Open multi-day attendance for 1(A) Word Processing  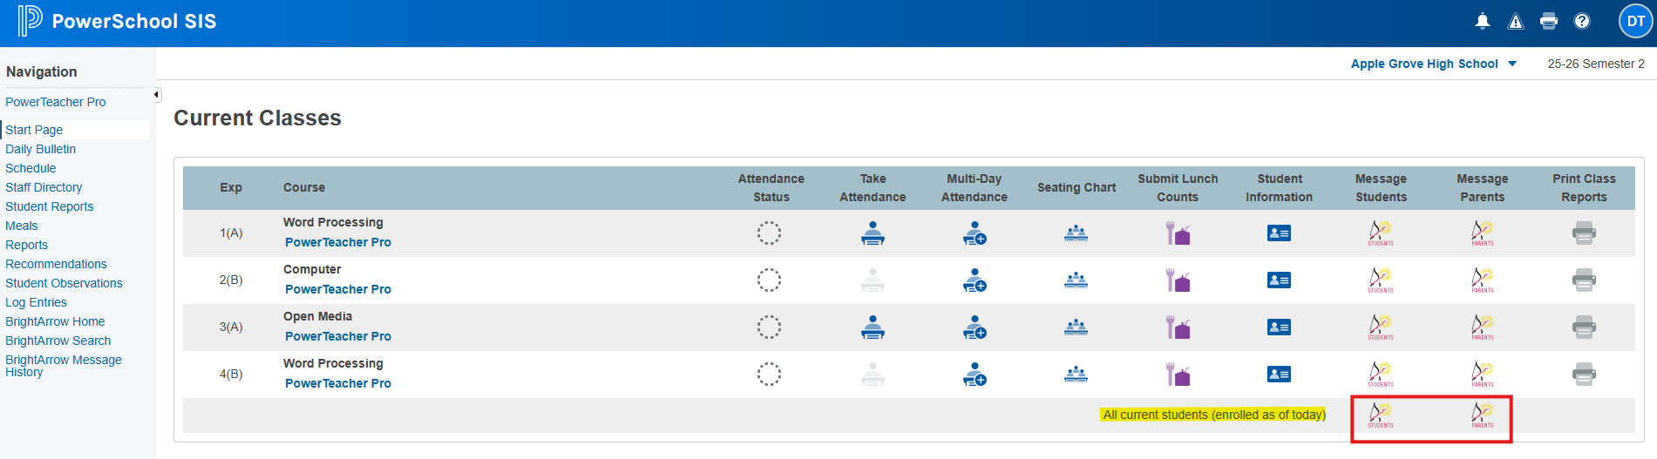[x=975, y=233]
